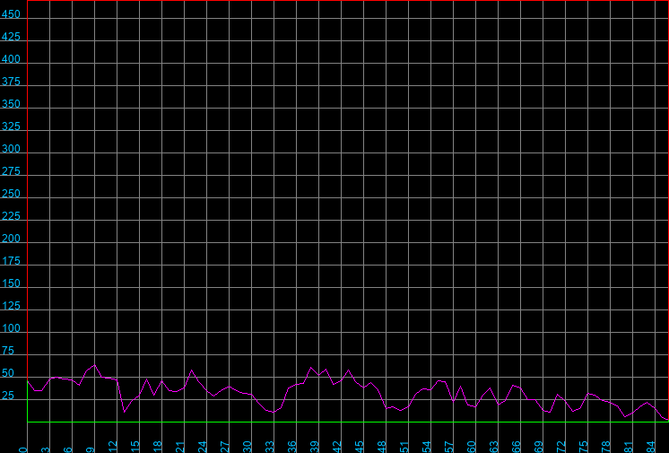Image resolution: width=669 pixels, height=453 pixels.
Task: Select the 51 horizontal axis label
Action: click(404, 447)
